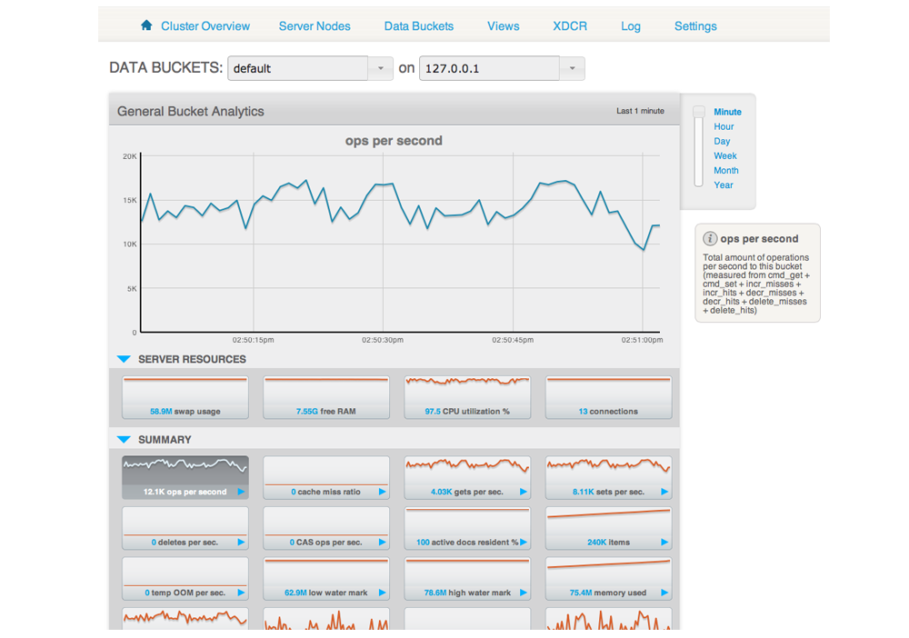Image resolution: width=909 pixels, height=638 pixels.
Task: Click the info icon beside ops per second
Action: (x=710, y=239)
